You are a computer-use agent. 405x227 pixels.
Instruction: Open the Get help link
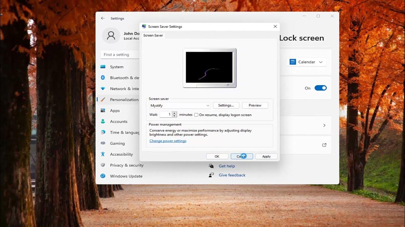pyautogui.click(x=227, y=166)
